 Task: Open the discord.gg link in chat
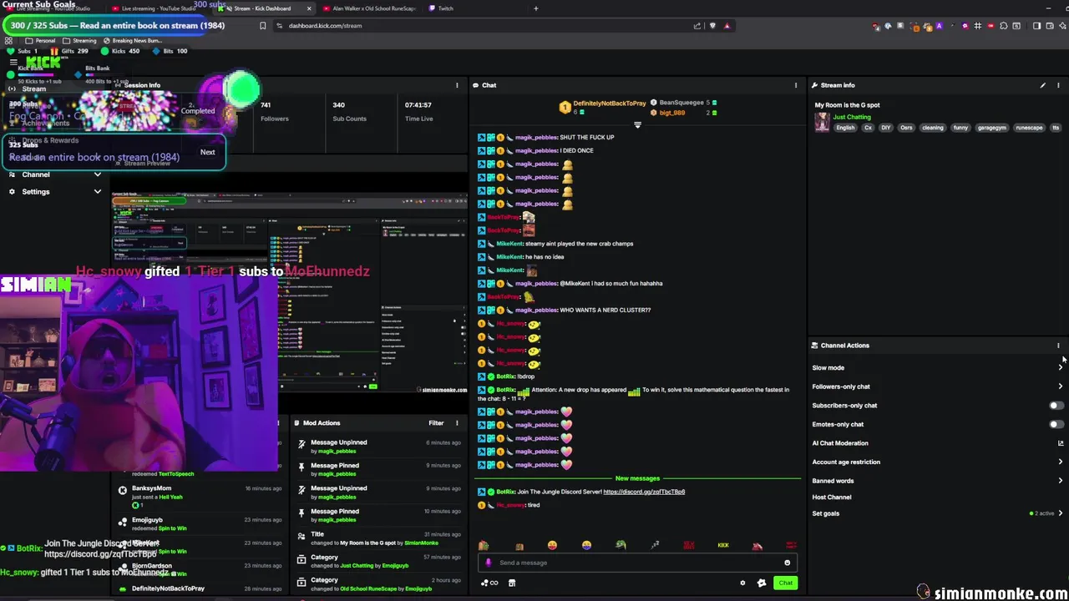644,492
